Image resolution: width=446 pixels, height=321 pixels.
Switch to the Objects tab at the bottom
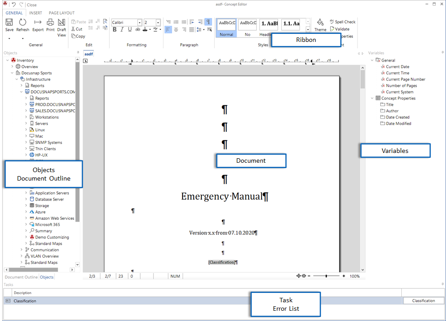46,277
